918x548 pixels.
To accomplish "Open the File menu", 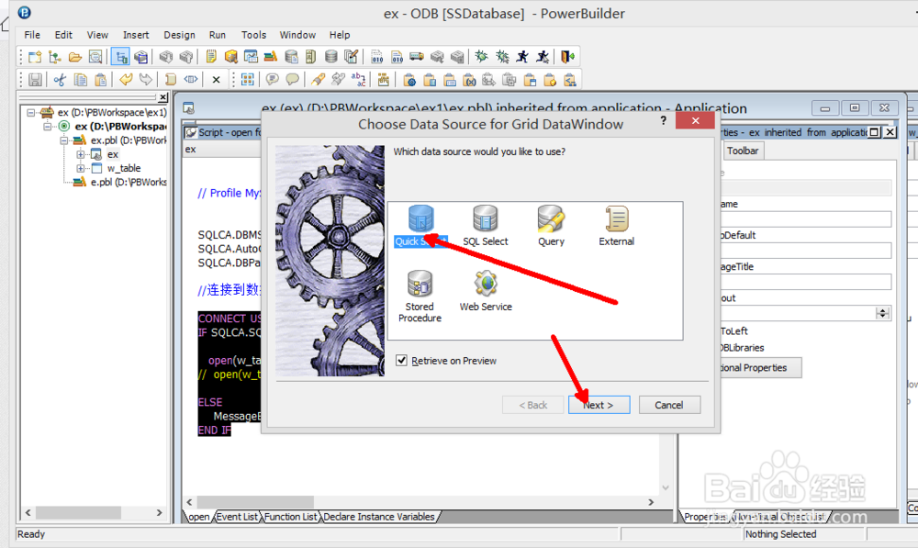I will [x=32, y=35].
